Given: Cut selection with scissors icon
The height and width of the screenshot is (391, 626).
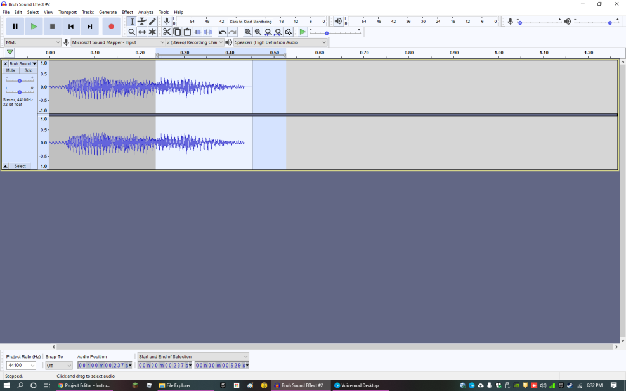Looking at the screenshot, I should click(167, 32).
